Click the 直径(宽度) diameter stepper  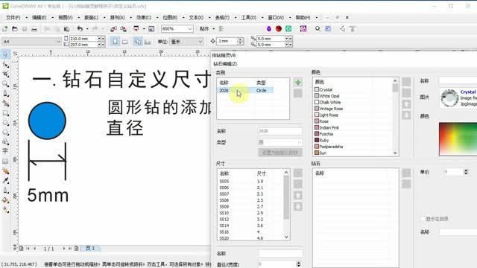click(298, 264)
